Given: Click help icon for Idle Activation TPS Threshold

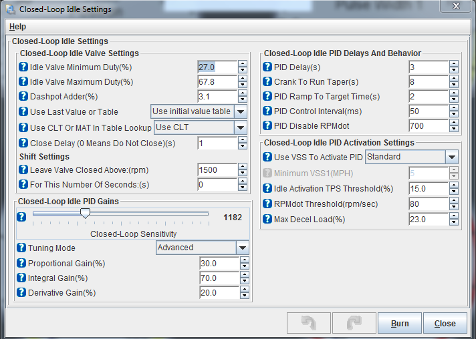Looking at the screenshot, I should coord(267,188).
